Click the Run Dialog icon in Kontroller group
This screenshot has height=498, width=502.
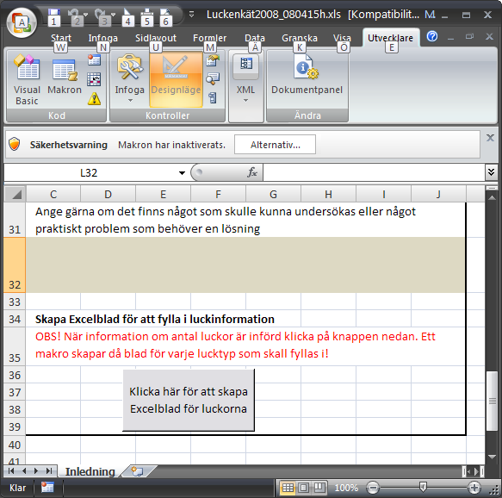213,97
